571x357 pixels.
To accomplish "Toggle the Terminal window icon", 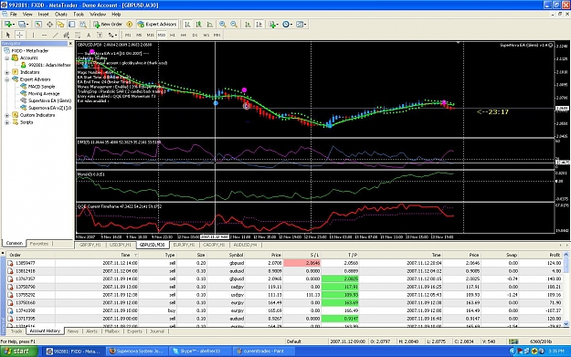I will (x=72, y=25).
